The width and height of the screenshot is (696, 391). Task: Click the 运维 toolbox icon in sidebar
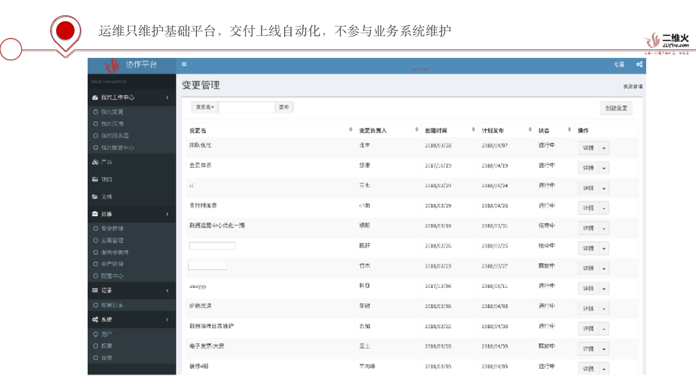pyautogui.click(x=95, y=214)
